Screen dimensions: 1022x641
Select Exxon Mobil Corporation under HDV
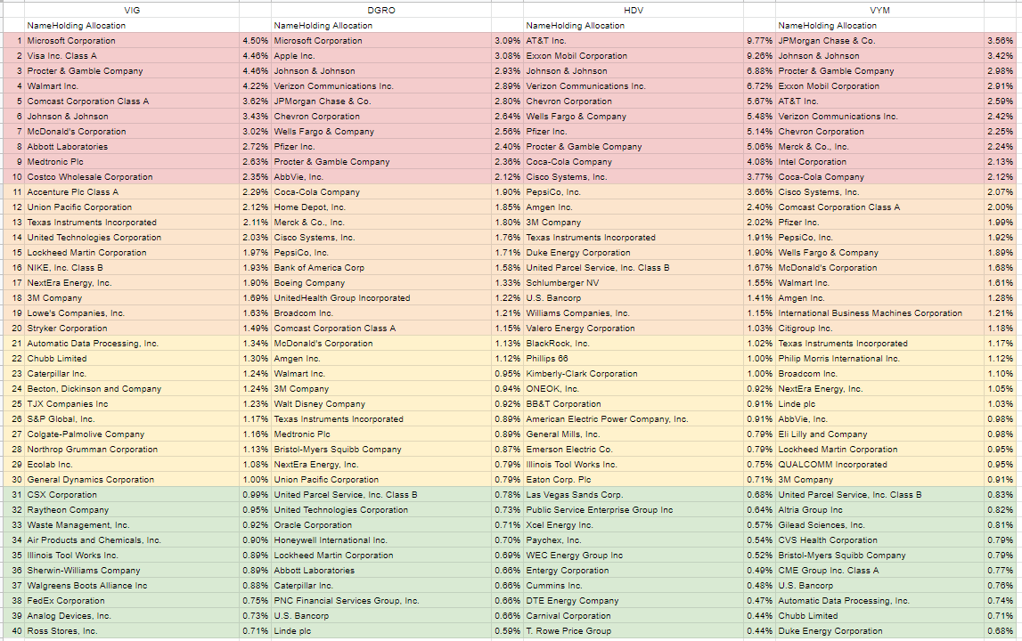coord(633,55)
